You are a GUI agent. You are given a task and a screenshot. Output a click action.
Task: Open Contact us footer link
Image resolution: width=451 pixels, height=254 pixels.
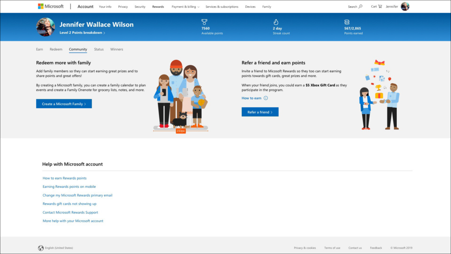point(355,248)
